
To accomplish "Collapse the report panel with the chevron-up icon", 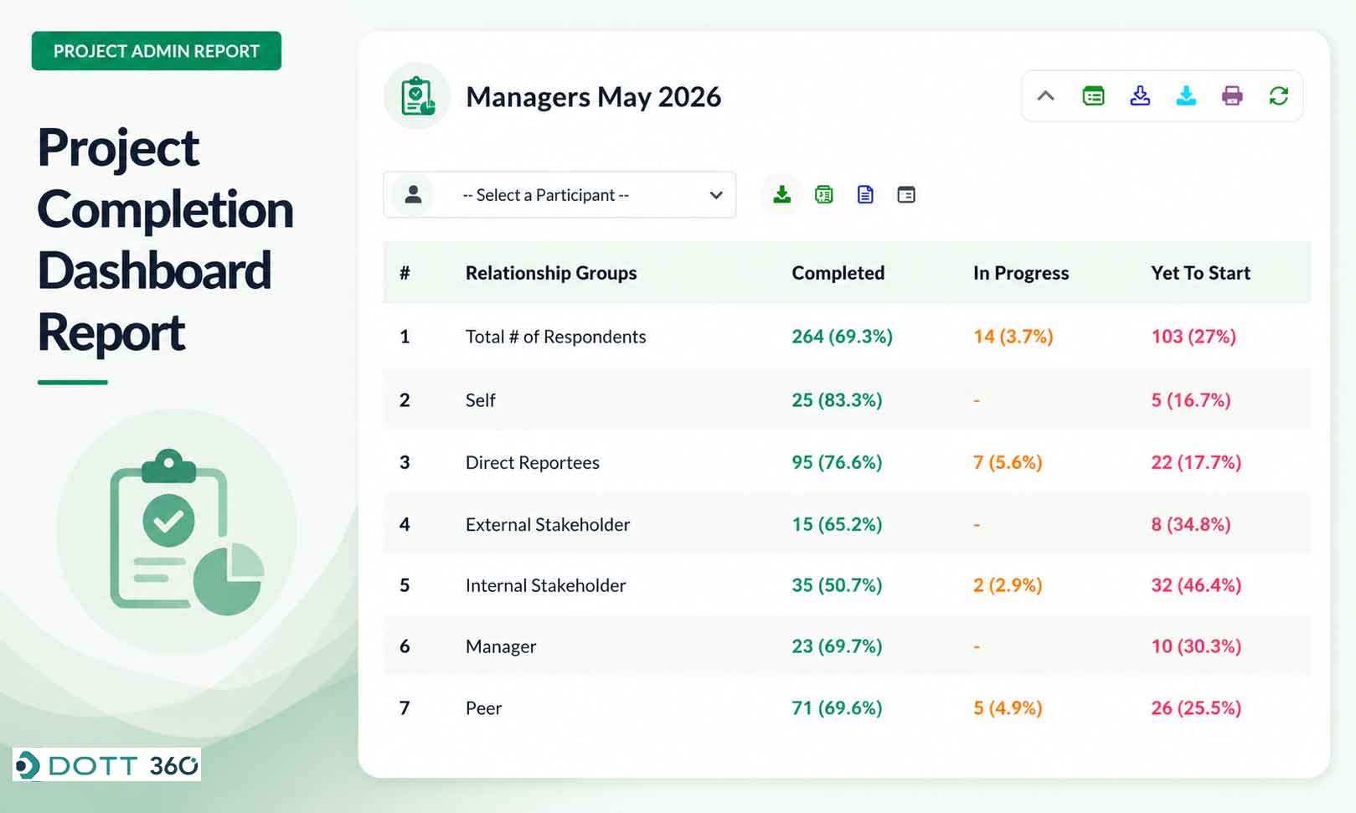I will click(1045, 95).
